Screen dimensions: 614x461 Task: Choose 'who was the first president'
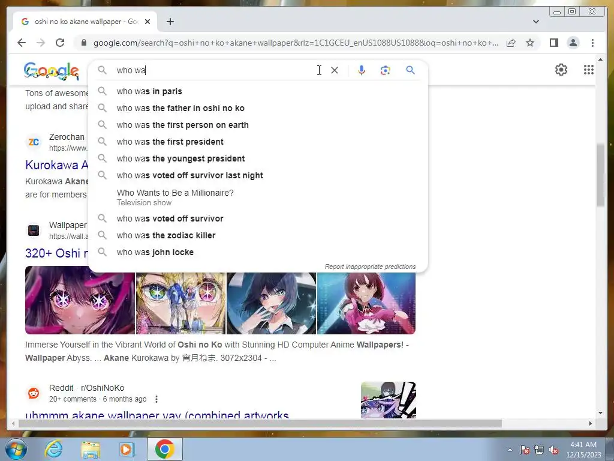pyautogui.click(x=258, y=142)
